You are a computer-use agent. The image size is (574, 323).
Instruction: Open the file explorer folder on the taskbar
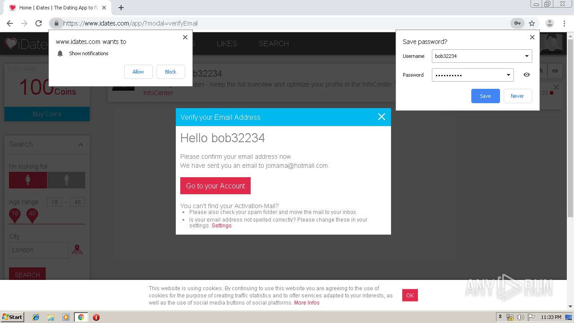[51, 317]
